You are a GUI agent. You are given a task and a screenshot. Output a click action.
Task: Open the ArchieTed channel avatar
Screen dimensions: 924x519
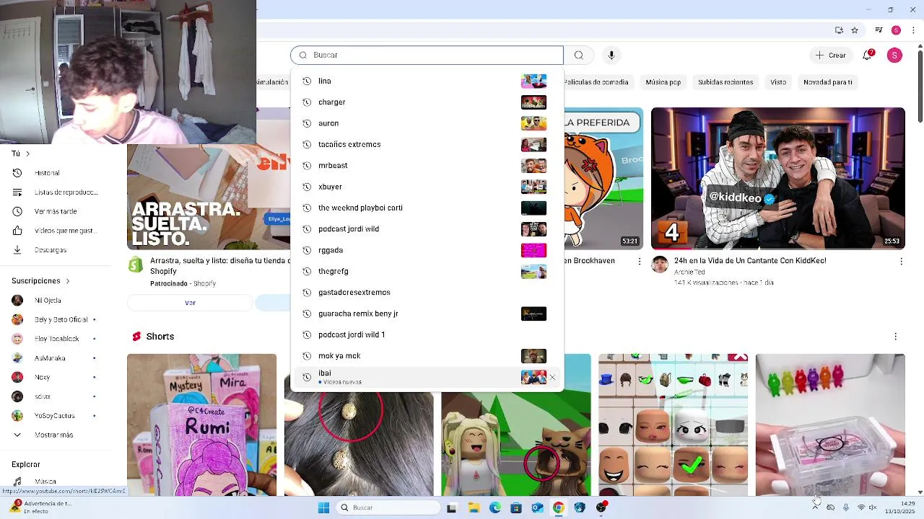660,264
